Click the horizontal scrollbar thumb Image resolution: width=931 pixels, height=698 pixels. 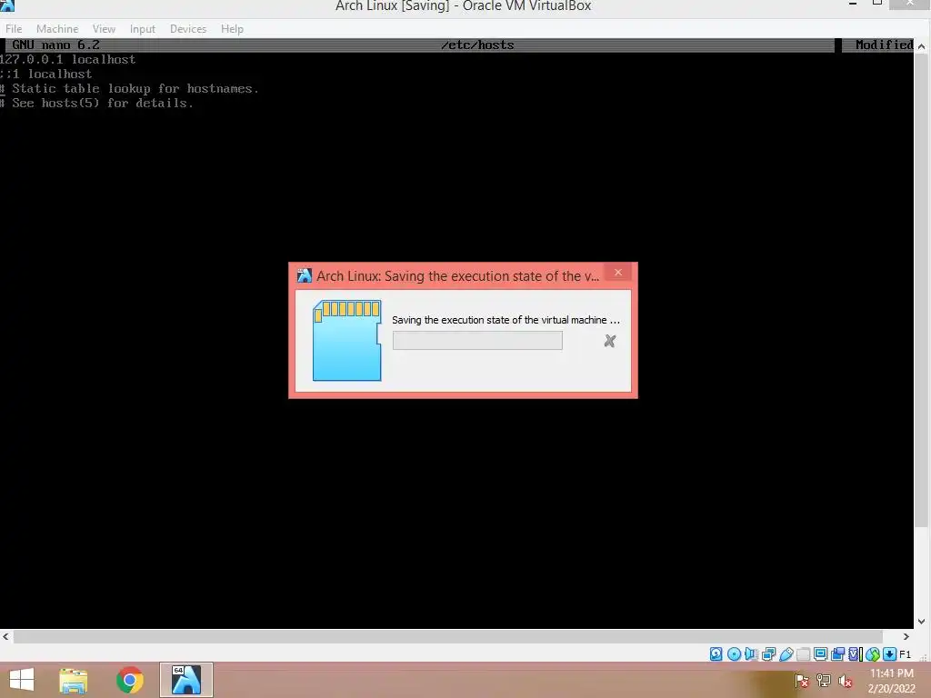tap(447, 636)
